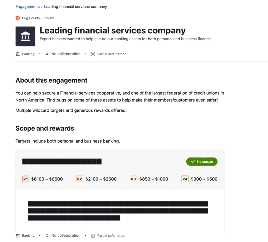Click the bank building company logo

[x=25, y=36]
